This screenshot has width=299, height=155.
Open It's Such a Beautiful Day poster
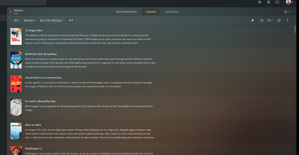coord(16,107)
